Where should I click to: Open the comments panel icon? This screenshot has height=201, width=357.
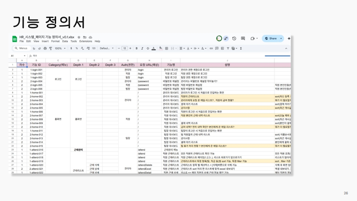[243, 38]
